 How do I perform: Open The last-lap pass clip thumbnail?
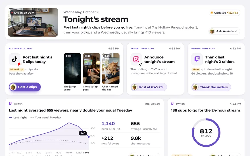pyautogui.click(x=92, y=69)
